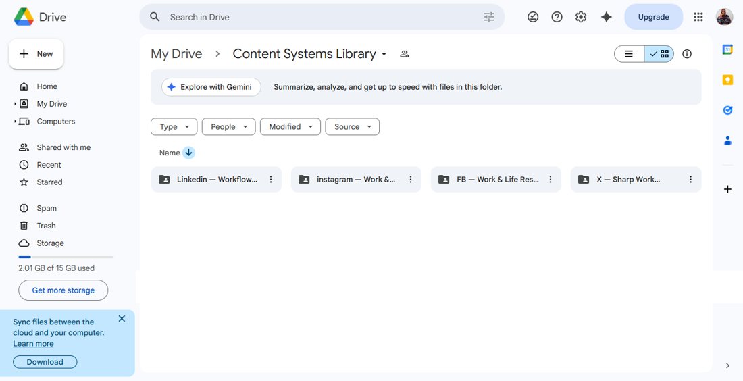
Task: Select the Linkedin — Workflow folder
Action: 216,180
